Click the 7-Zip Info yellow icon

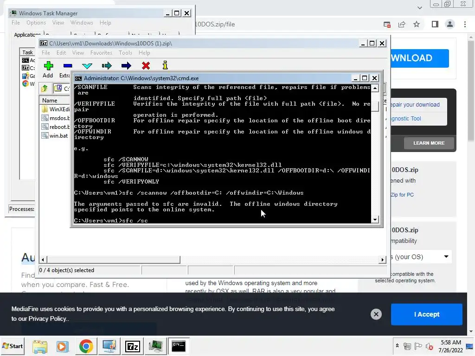click(165, 65)
